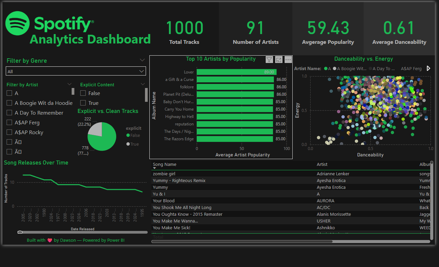Click the Date Released zoom slider handle

tap(20, 232)
